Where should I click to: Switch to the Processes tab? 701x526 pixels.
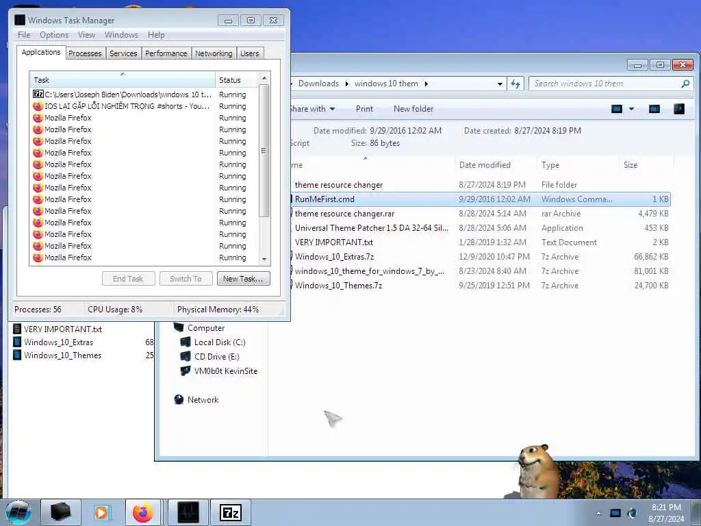85,53
